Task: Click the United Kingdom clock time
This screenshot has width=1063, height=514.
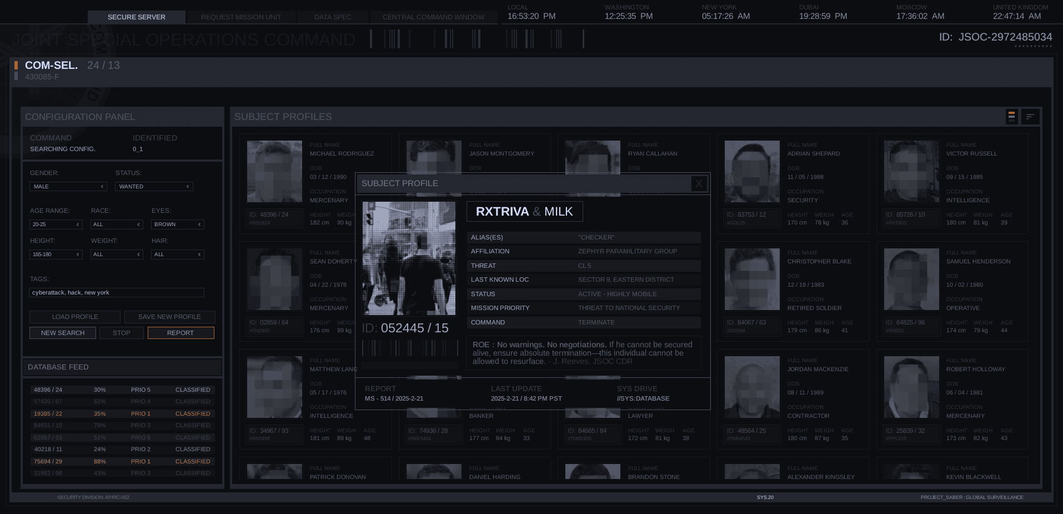Action: pyautogui.click(x=1017, y=16)
